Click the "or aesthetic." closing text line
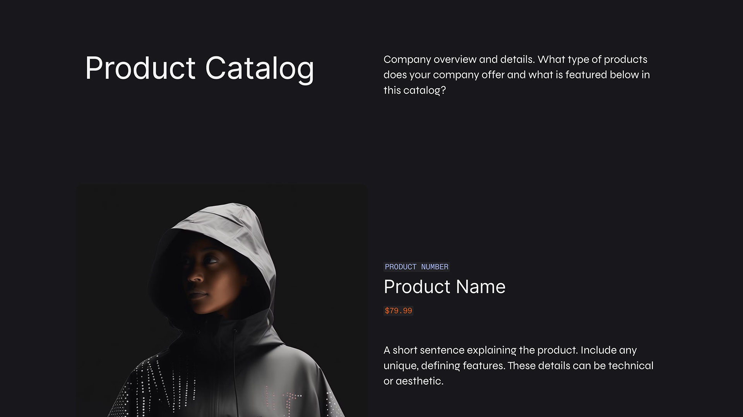Screen dimensions: 743x417 coord(413,381)
